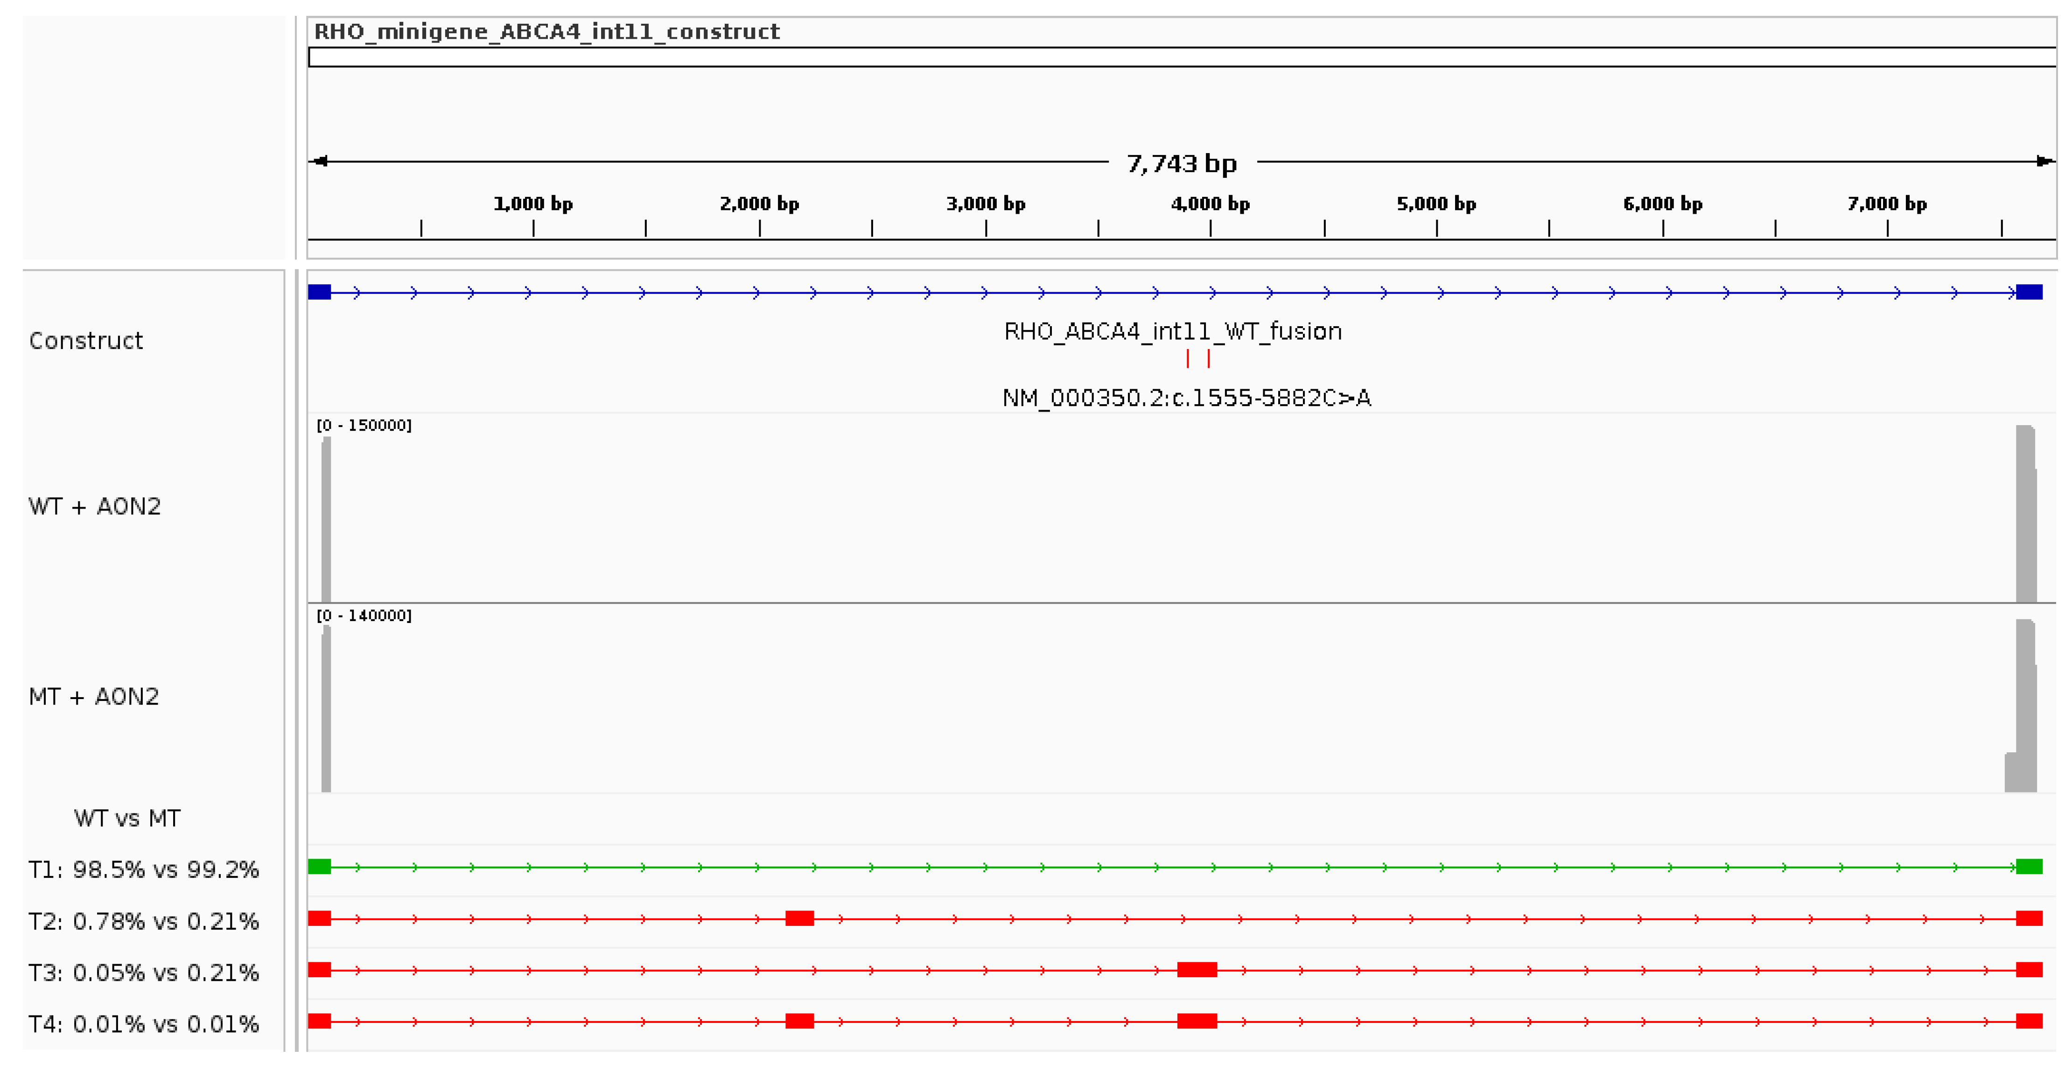2072x1071 pixels.
Task: Select track T1: 98.5% vs 99.2%
Action: pyautogui.click(x=144, y=870)
